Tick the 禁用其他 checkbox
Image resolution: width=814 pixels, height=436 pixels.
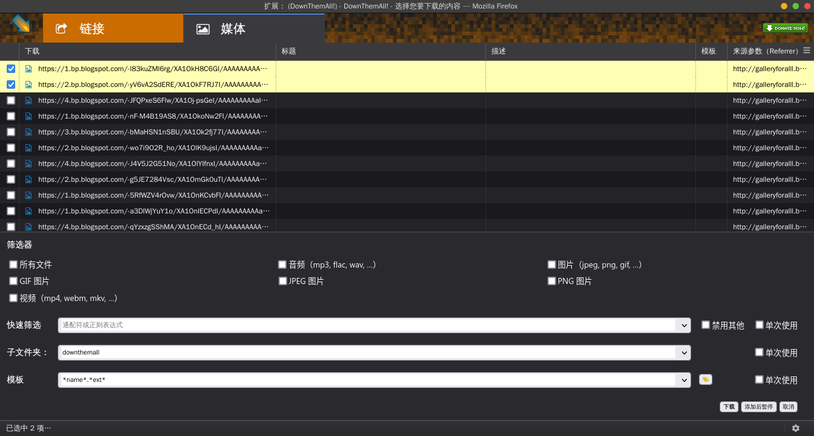706,325
